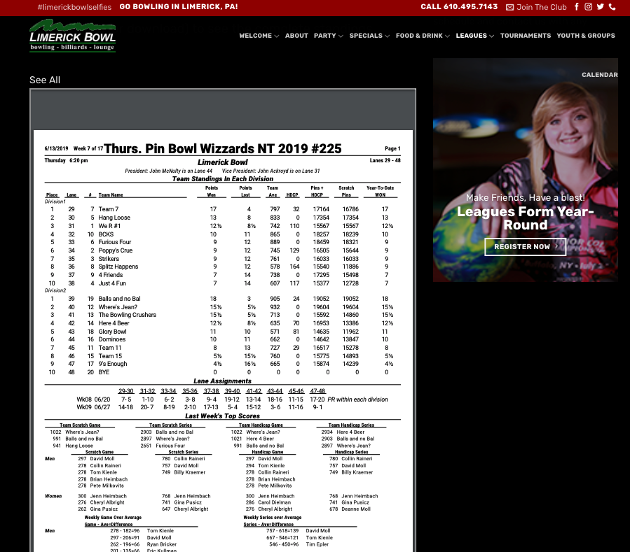
Task: Select YOUTH & GROUPS in the navigation
Action: (x=586, y=36)
